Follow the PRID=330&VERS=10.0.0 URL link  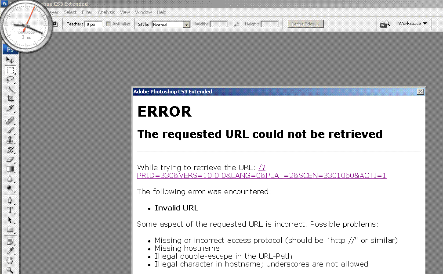(x=261, y=175)
